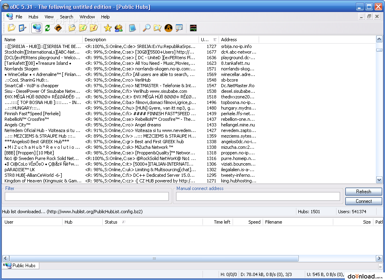Open the Notepad toolbar icon
The width and height of the screenshot is (385, 280).
tap(132, 28)
